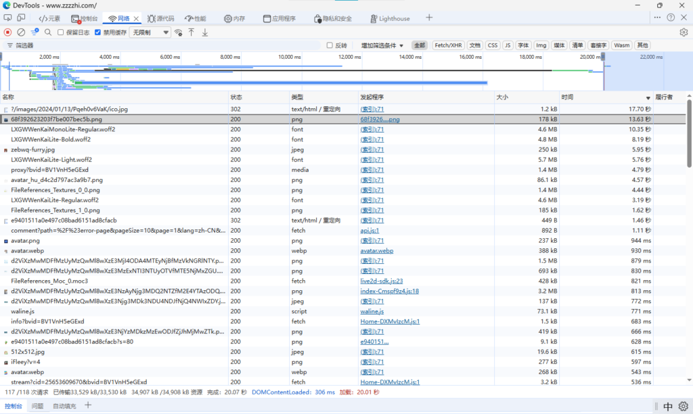This screenshot has height=414, width=693.
Task: Uncheck the 禁用缓存 checkbox
Action: tap(98, 32)
